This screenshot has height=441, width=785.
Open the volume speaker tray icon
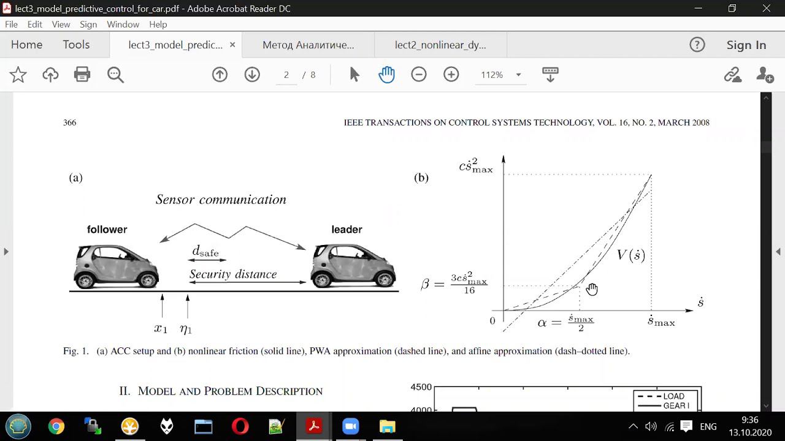click(x=651, y=426)
